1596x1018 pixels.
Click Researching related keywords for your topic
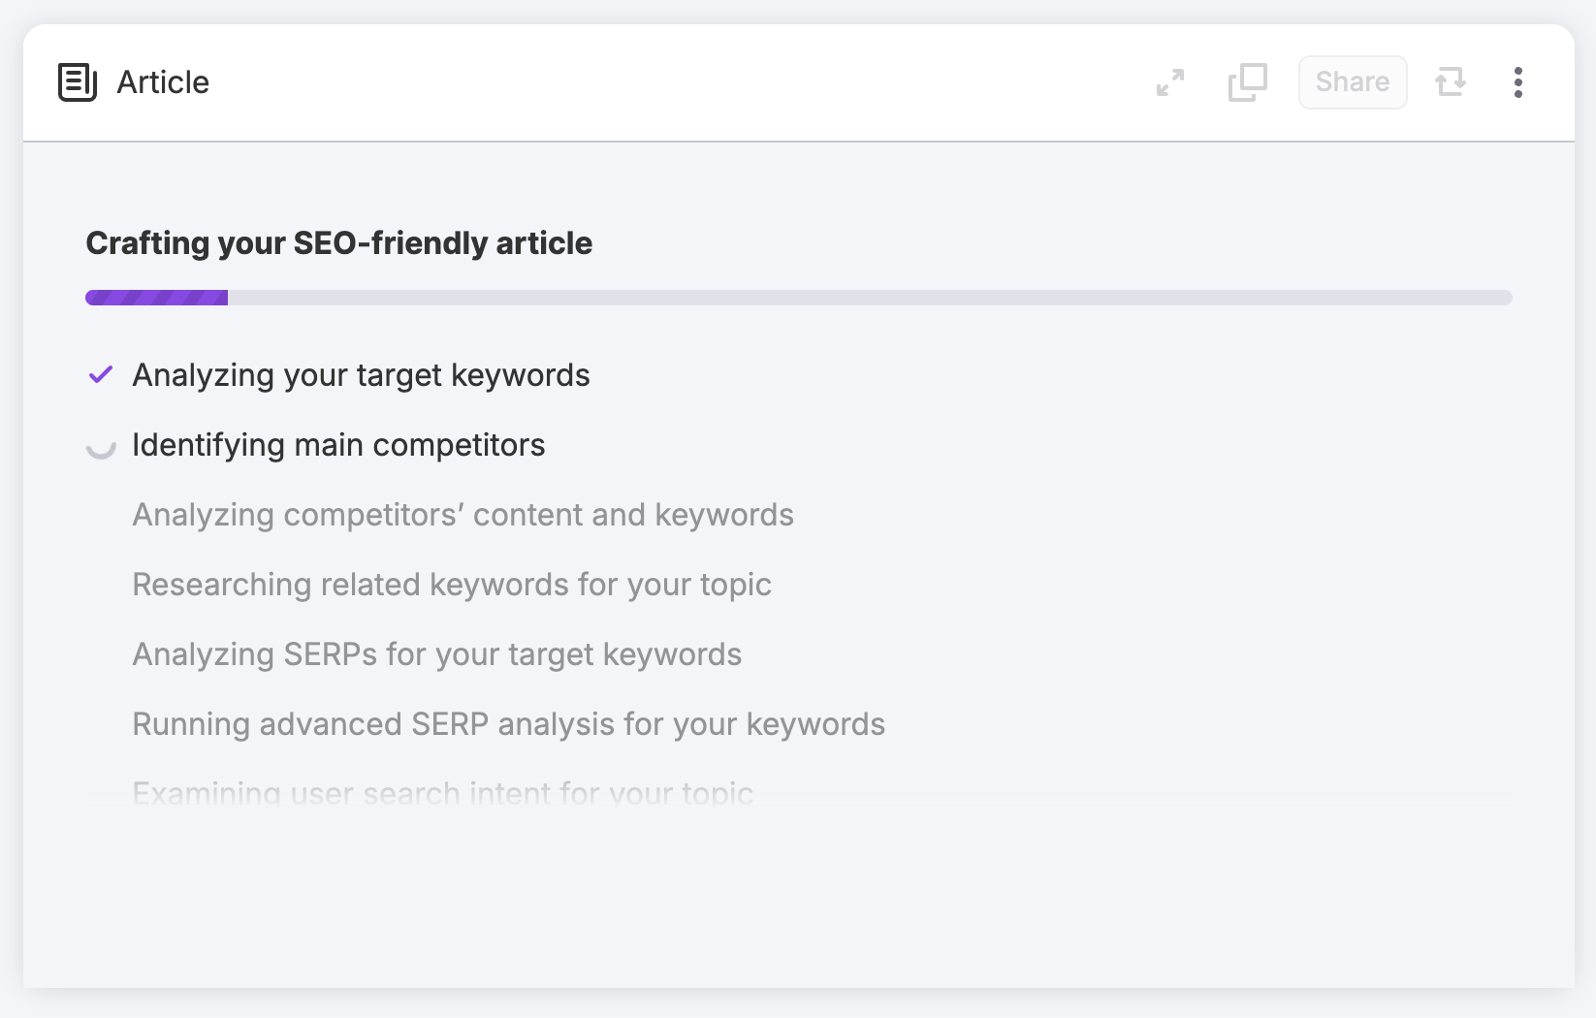pyautogui.click(x=452, y=585)
